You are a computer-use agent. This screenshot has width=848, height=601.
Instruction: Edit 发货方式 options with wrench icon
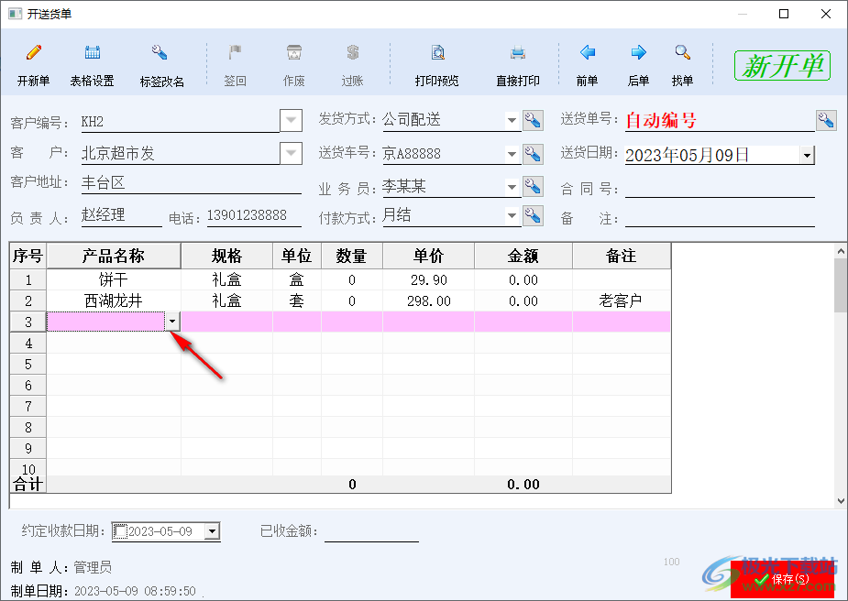click(x=534, y=121)
